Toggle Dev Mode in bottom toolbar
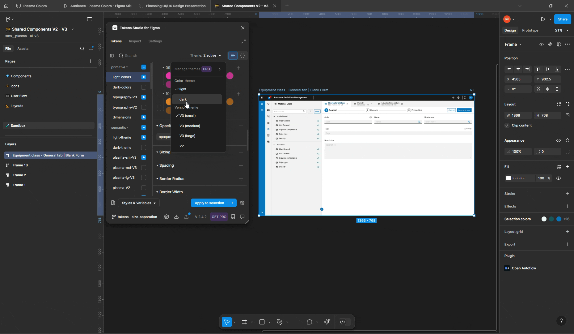The width and height of the screenshot is (574, 334). click(342, 322)
